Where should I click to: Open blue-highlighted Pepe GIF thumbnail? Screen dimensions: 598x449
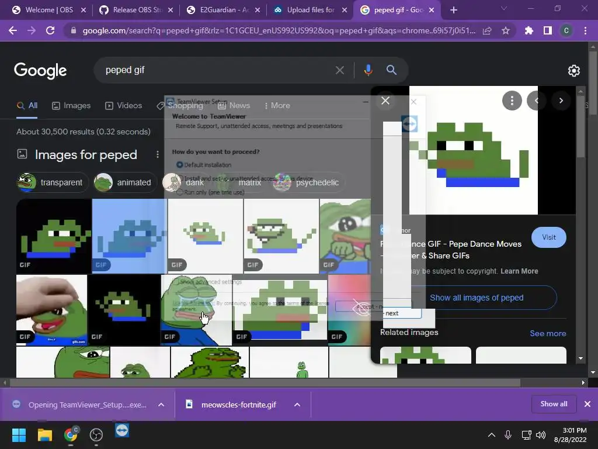pyautogui.click(x=129, y=236)
